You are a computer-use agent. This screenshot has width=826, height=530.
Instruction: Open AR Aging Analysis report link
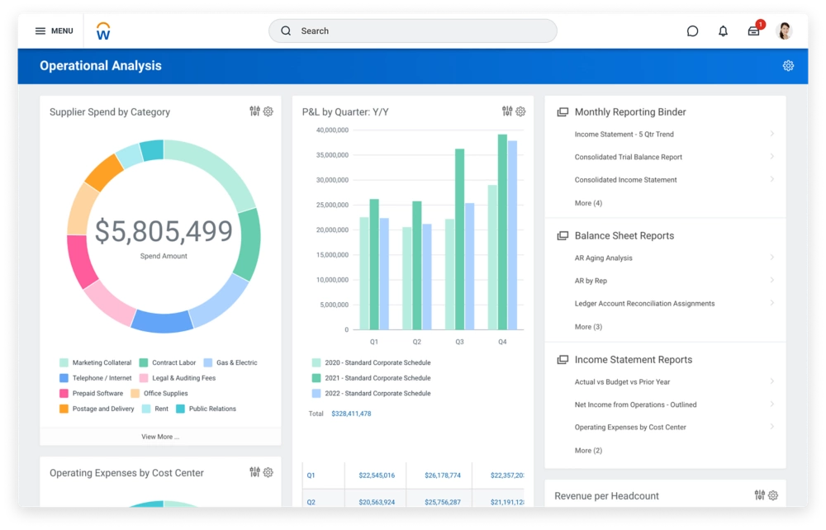pos(603,258)
